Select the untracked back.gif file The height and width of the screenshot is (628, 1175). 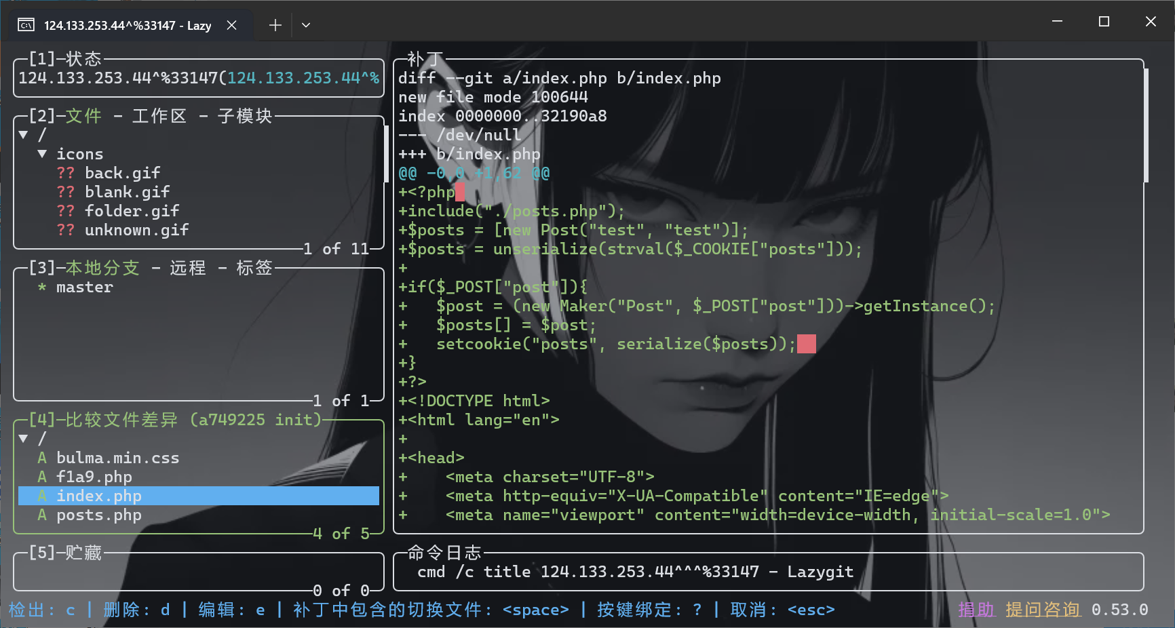click(122, 173)
